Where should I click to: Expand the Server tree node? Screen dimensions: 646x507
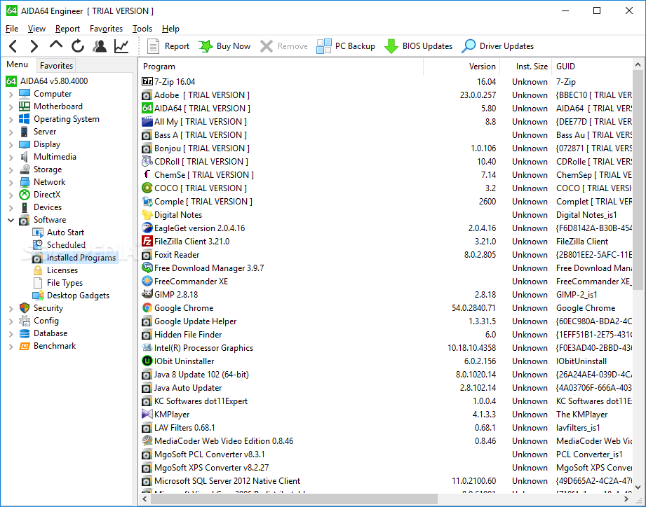point(11,132)
